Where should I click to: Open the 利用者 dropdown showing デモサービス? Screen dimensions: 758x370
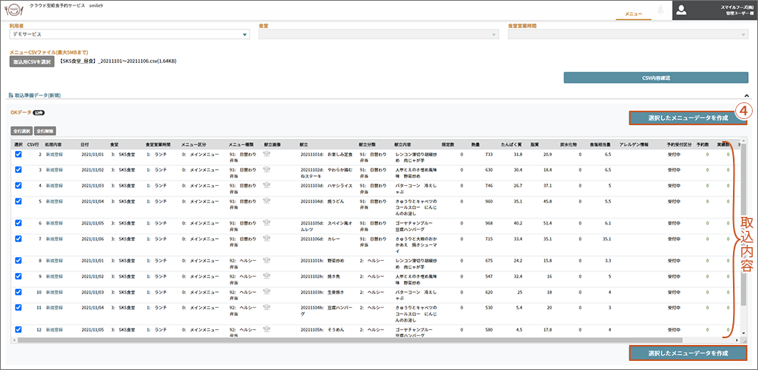(130, 34)
